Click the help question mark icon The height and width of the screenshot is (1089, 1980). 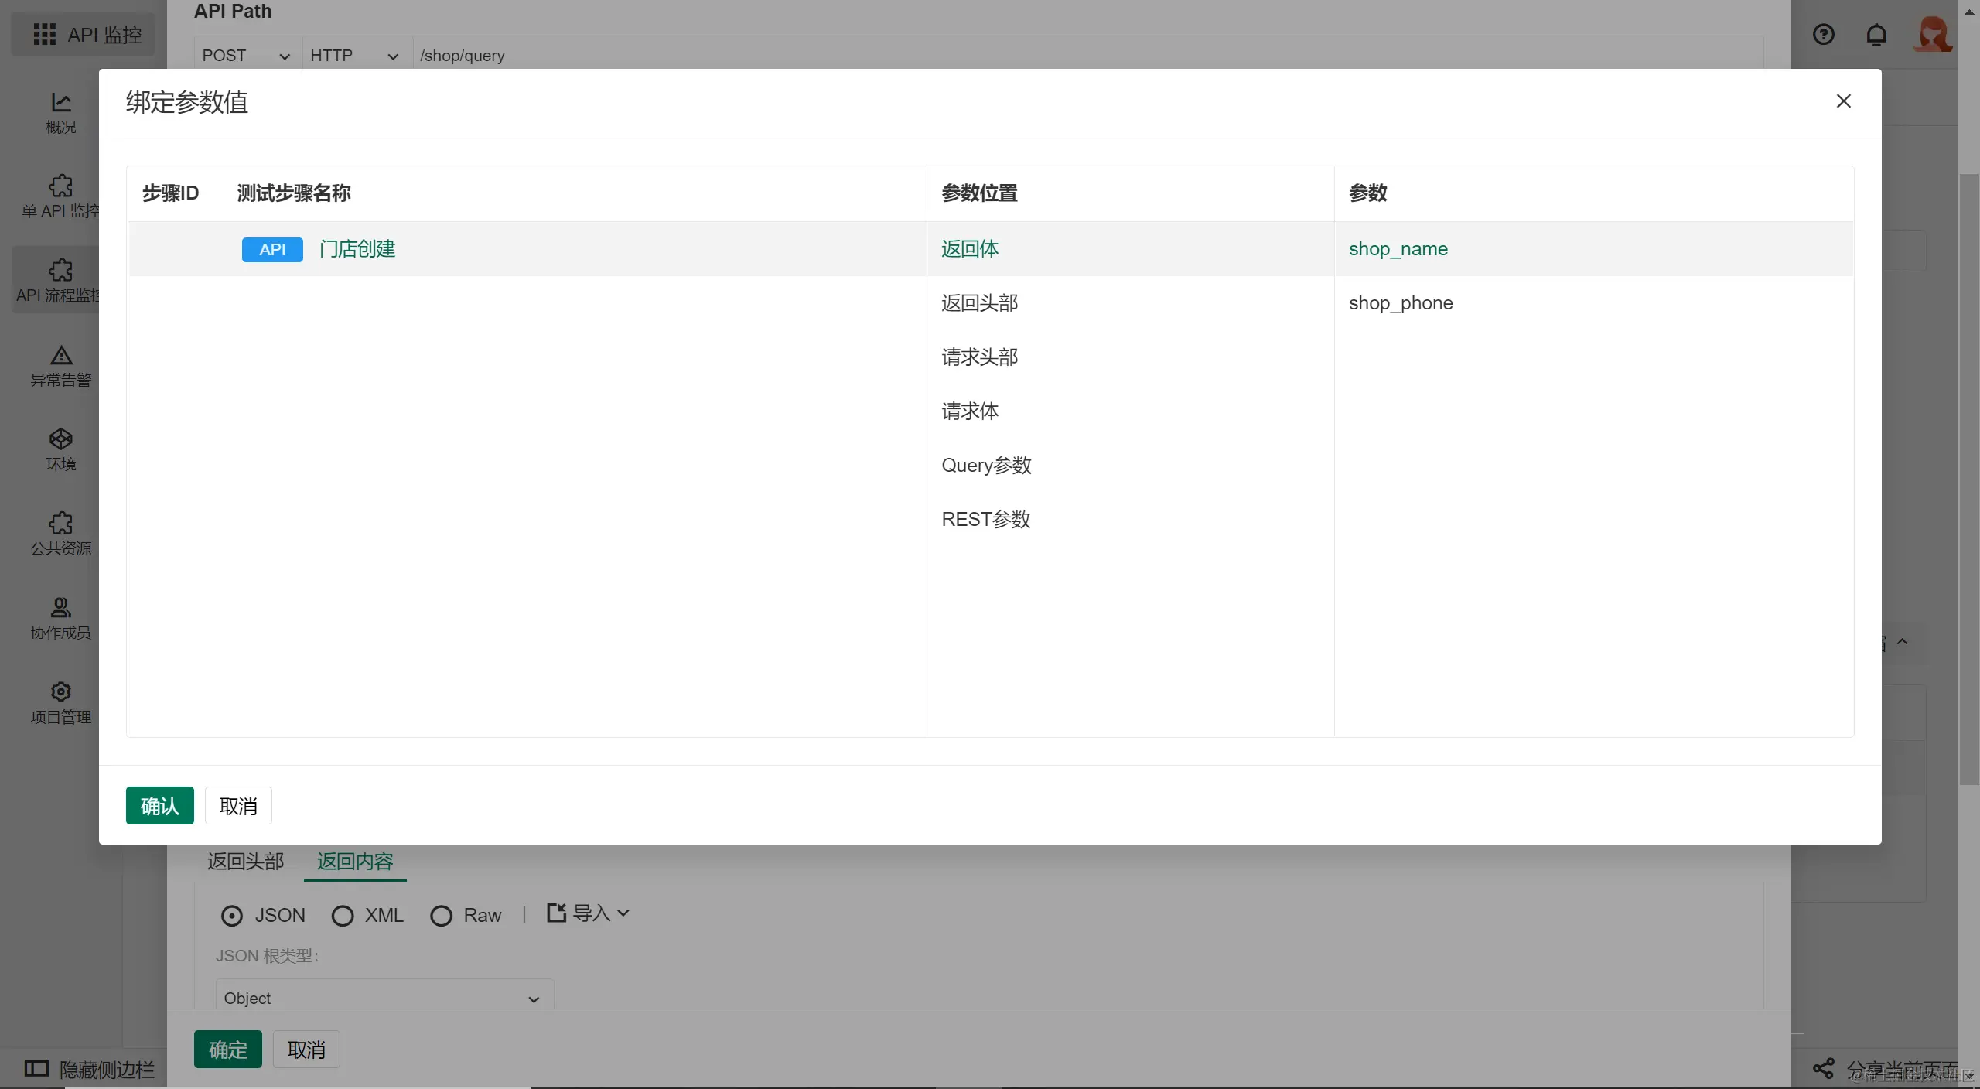(1823, 35)
